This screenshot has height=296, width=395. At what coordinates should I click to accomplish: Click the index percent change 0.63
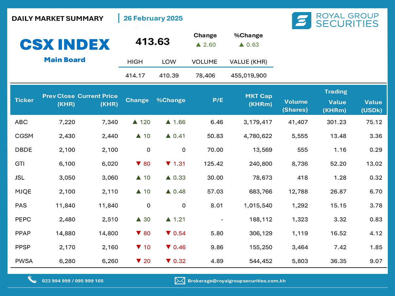252,45
